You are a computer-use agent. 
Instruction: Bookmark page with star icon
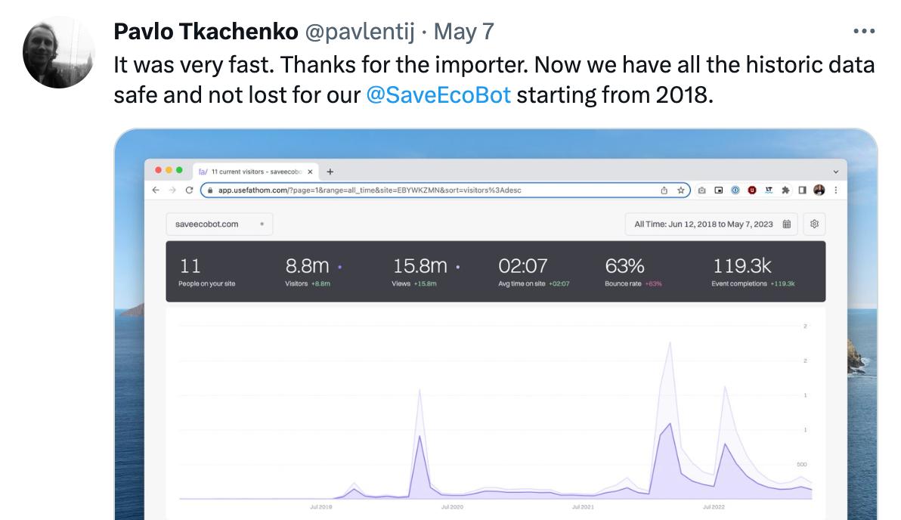click(681, 190)
